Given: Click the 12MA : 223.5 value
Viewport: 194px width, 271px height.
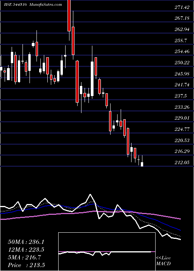Looking at the screenshot, I should 26,250.
